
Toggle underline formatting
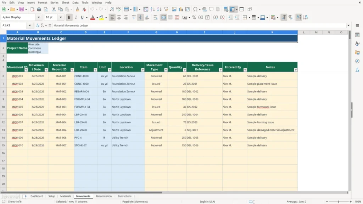coord(82,17)
